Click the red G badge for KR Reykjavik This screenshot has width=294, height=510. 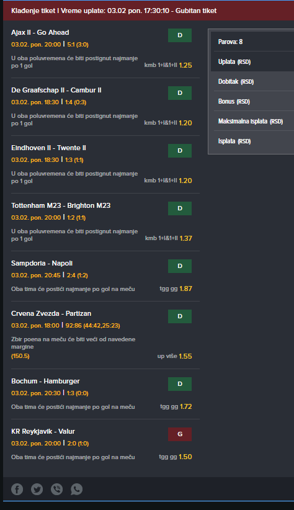(x=180, y=434)
